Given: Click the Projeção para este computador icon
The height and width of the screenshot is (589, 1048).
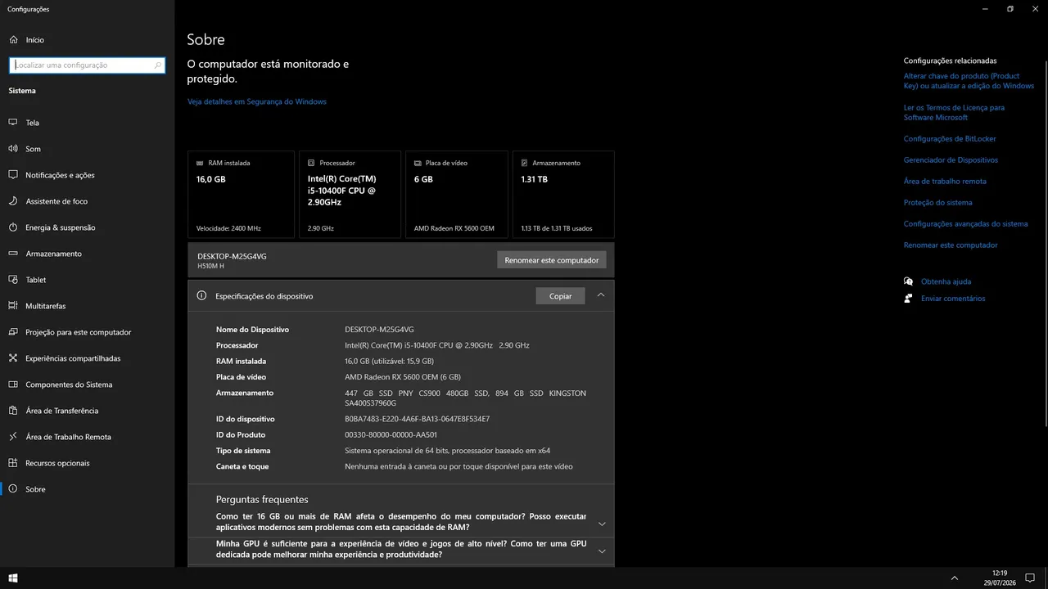Looking at the screenshot, I should (x=13, y=332).
